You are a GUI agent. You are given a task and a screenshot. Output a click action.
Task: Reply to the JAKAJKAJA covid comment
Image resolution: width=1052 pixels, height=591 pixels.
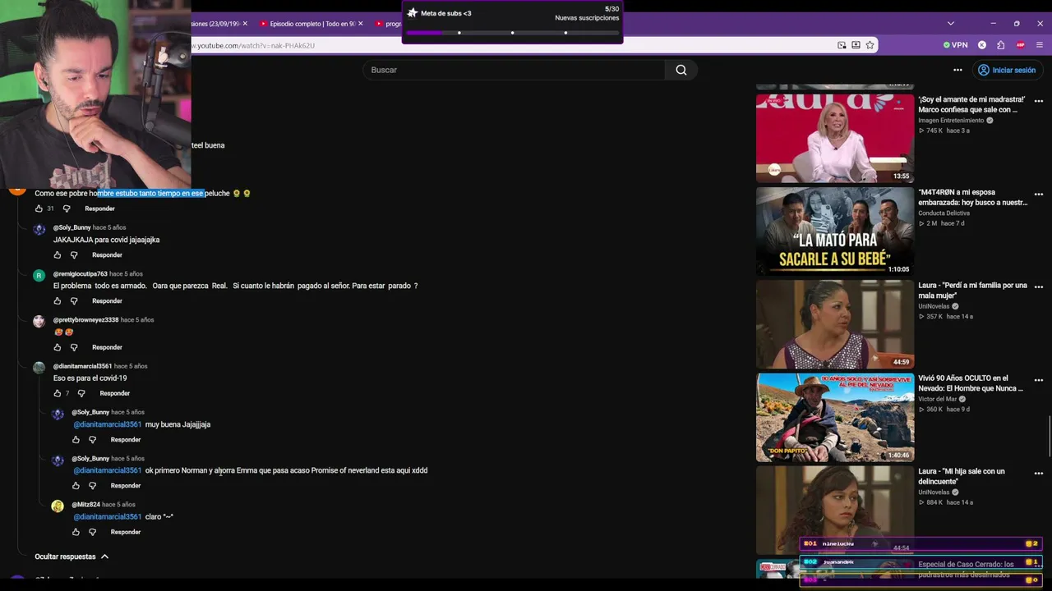[107, 255]
